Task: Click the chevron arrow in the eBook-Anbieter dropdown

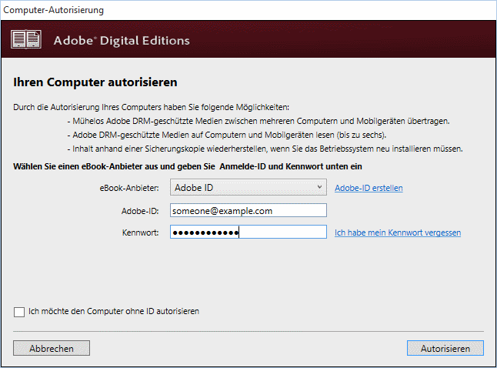Action: tap(320, 187)
